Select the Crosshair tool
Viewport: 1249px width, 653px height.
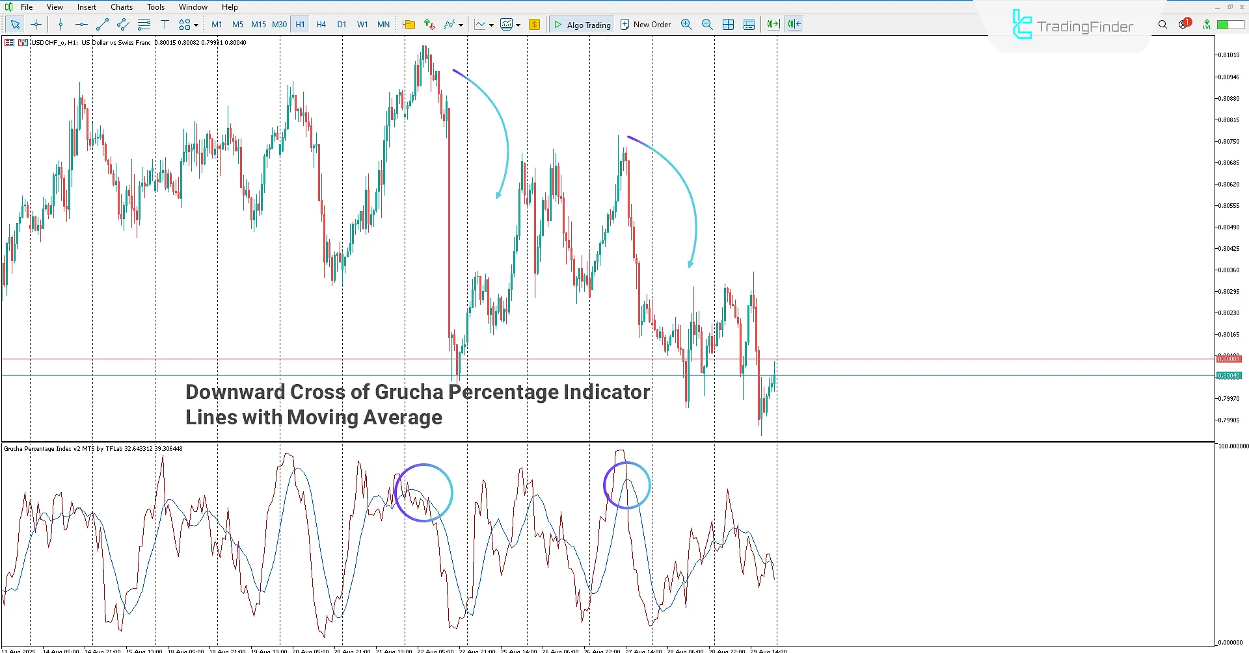tap(36, 24)
